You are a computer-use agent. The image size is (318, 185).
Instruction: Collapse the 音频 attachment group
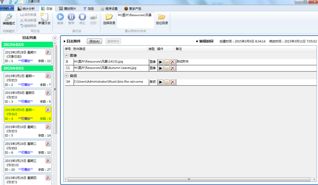click(66, 75)
